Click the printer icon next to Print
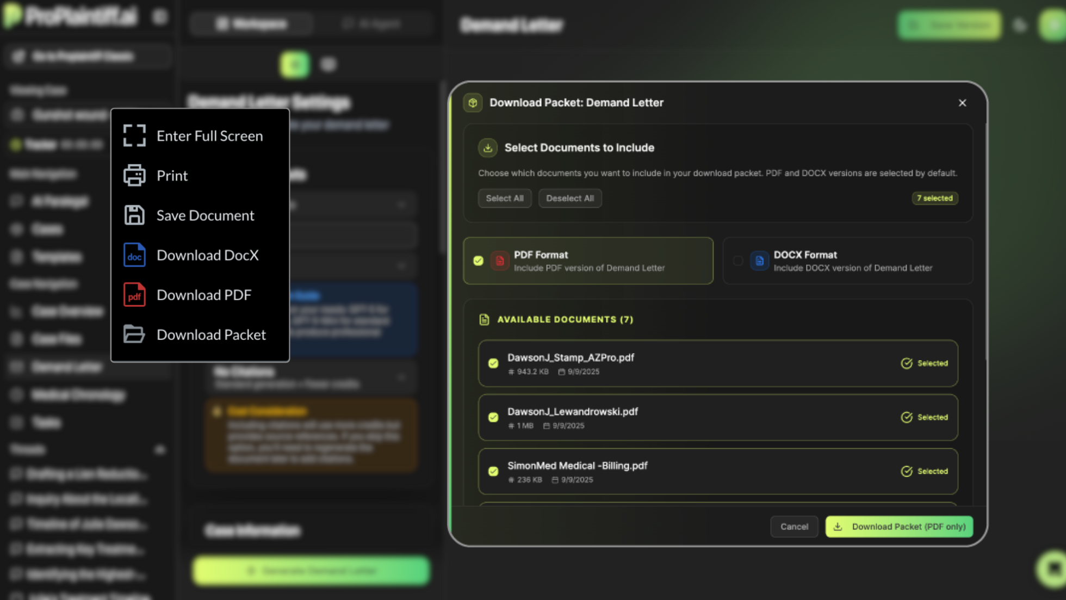 tap(134, 176)
